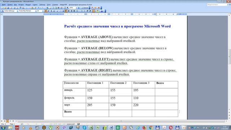Run the spelling and grammar check icon

click(20, 8)
